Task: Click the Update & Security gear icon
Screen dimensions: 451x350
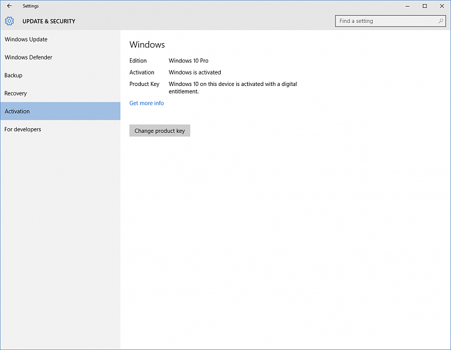Action: pos(9,21)
